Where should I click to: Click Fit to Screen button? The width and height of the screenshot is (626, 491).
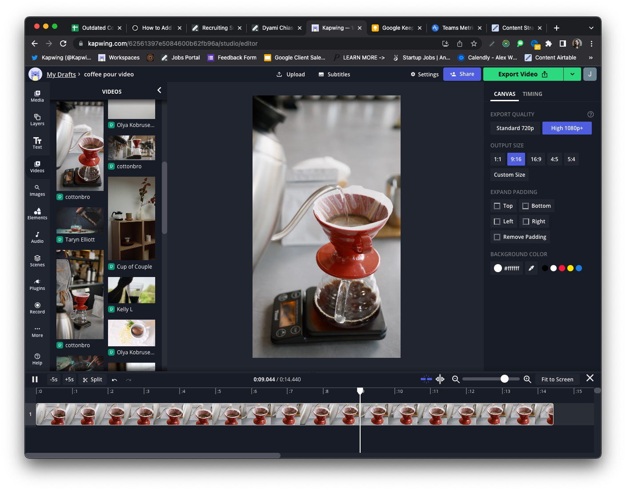coord(557,380)
